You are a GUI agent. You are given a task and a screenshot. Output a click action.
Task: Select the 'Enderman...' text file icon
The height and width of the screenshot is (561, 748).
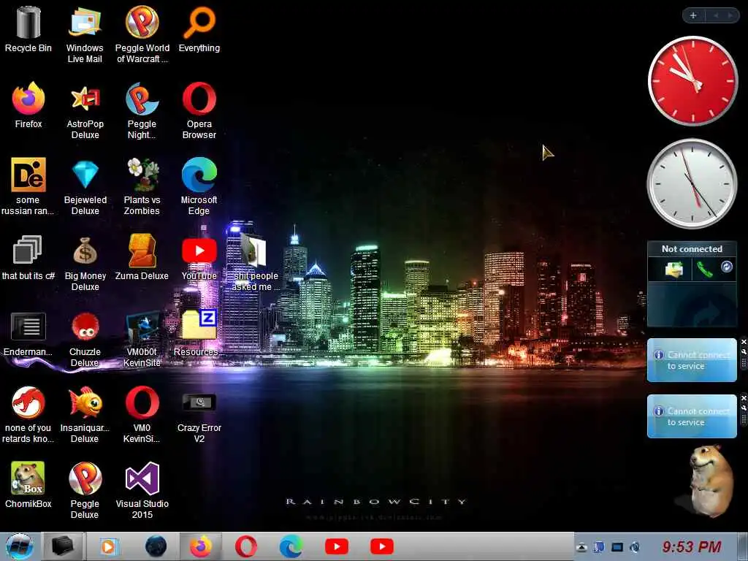coord(28,333)
